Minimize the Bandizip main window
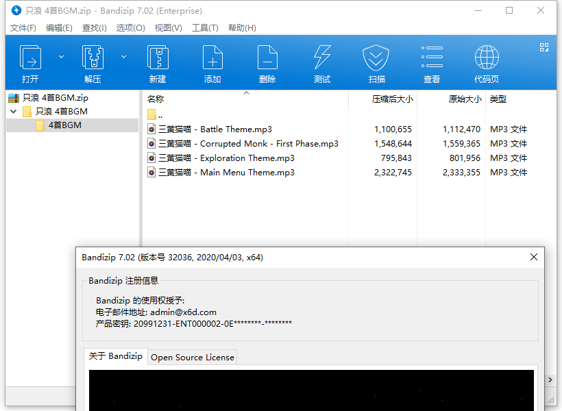Image resolution: width=562 pixels, height=411 pixels. pyautogui.click(x=478, y=10)
